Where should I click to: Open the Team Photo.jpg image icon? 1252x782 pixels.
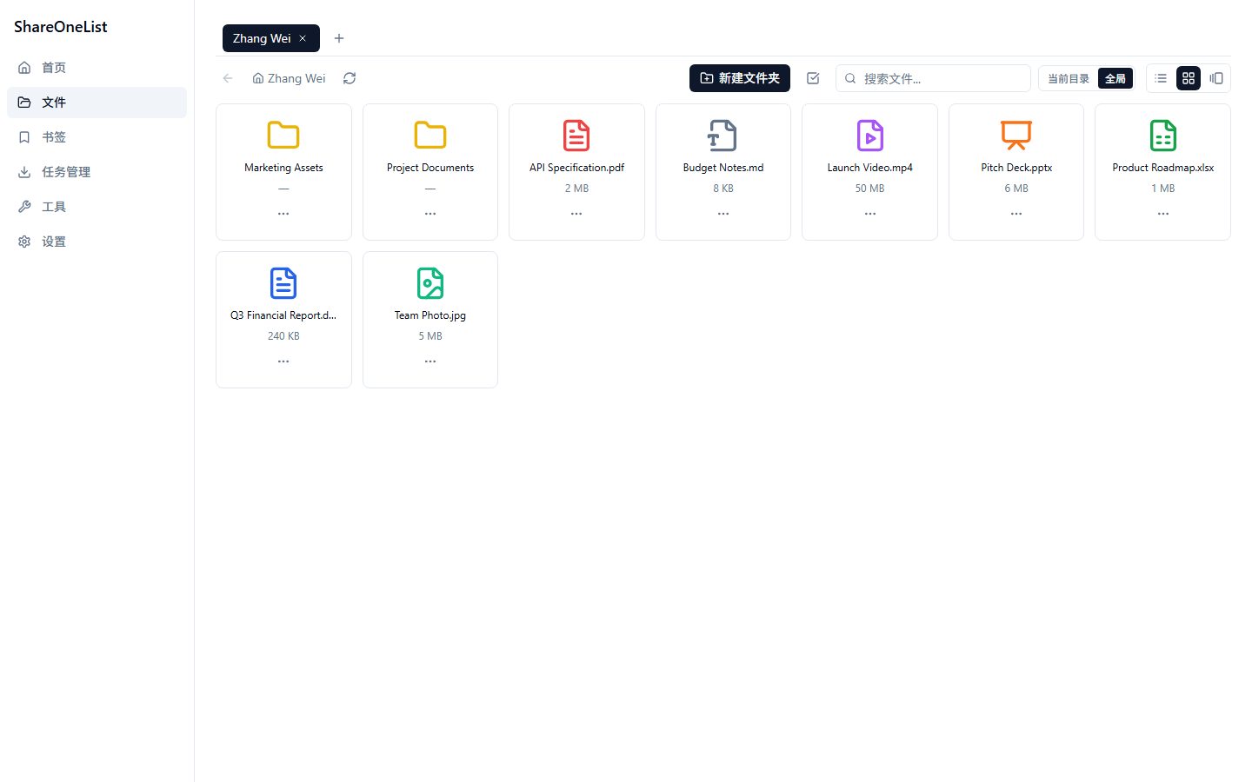[430, 283]
